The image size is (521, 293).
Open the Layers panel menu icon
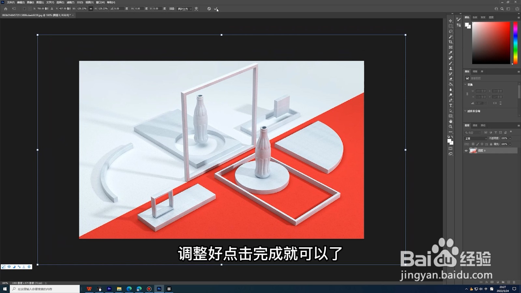click(518, 125)
